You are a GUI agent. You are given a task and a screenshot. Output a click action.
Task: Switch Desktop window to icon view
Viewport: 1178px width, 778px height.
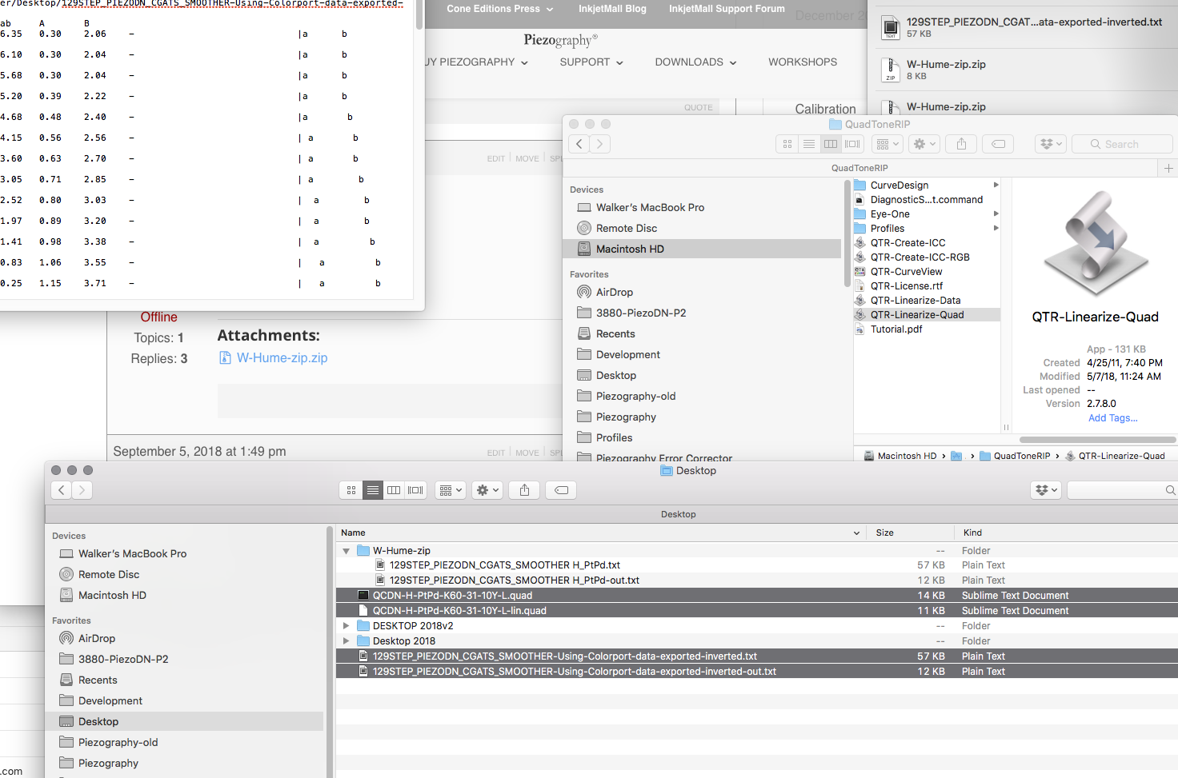[351, 490]
